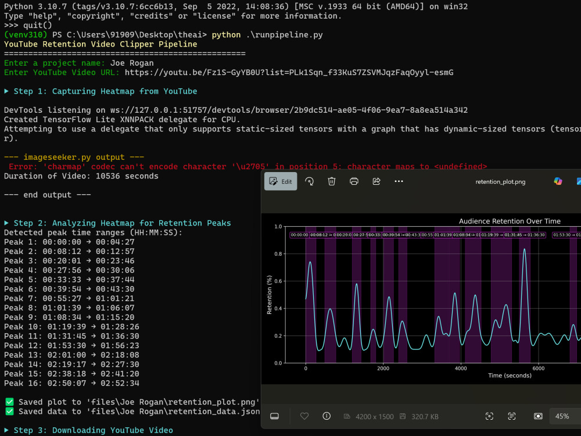581x436 pixels.
Task: Delete the image with the trash icon
Action: point(332,181)
